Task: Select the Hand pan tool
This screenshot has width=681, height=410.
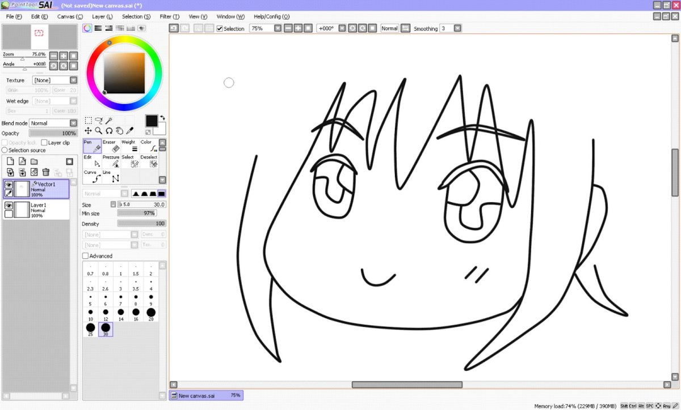Action: (119, 131)
